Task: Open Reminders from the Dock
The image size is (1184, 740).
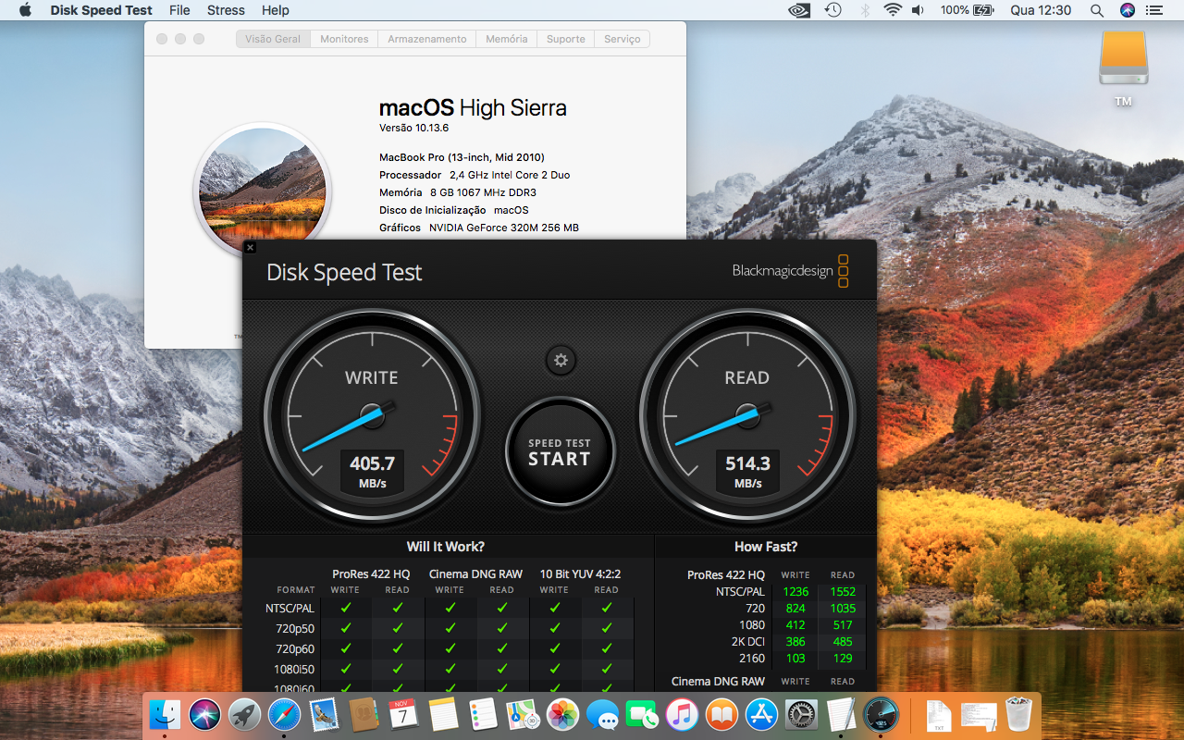Action: pos(483,714)
